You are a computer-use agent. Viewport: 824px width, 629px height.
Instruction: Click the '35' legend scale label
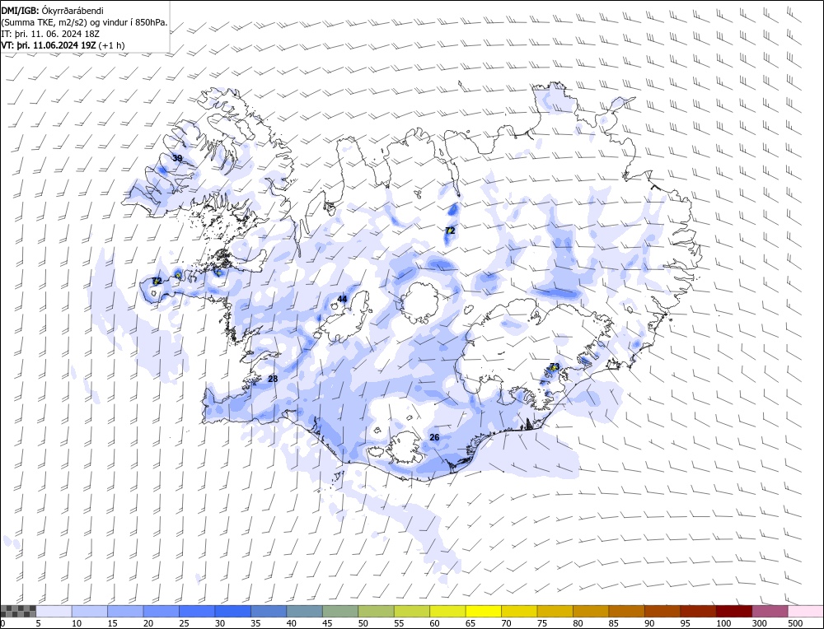pos(255,623)
